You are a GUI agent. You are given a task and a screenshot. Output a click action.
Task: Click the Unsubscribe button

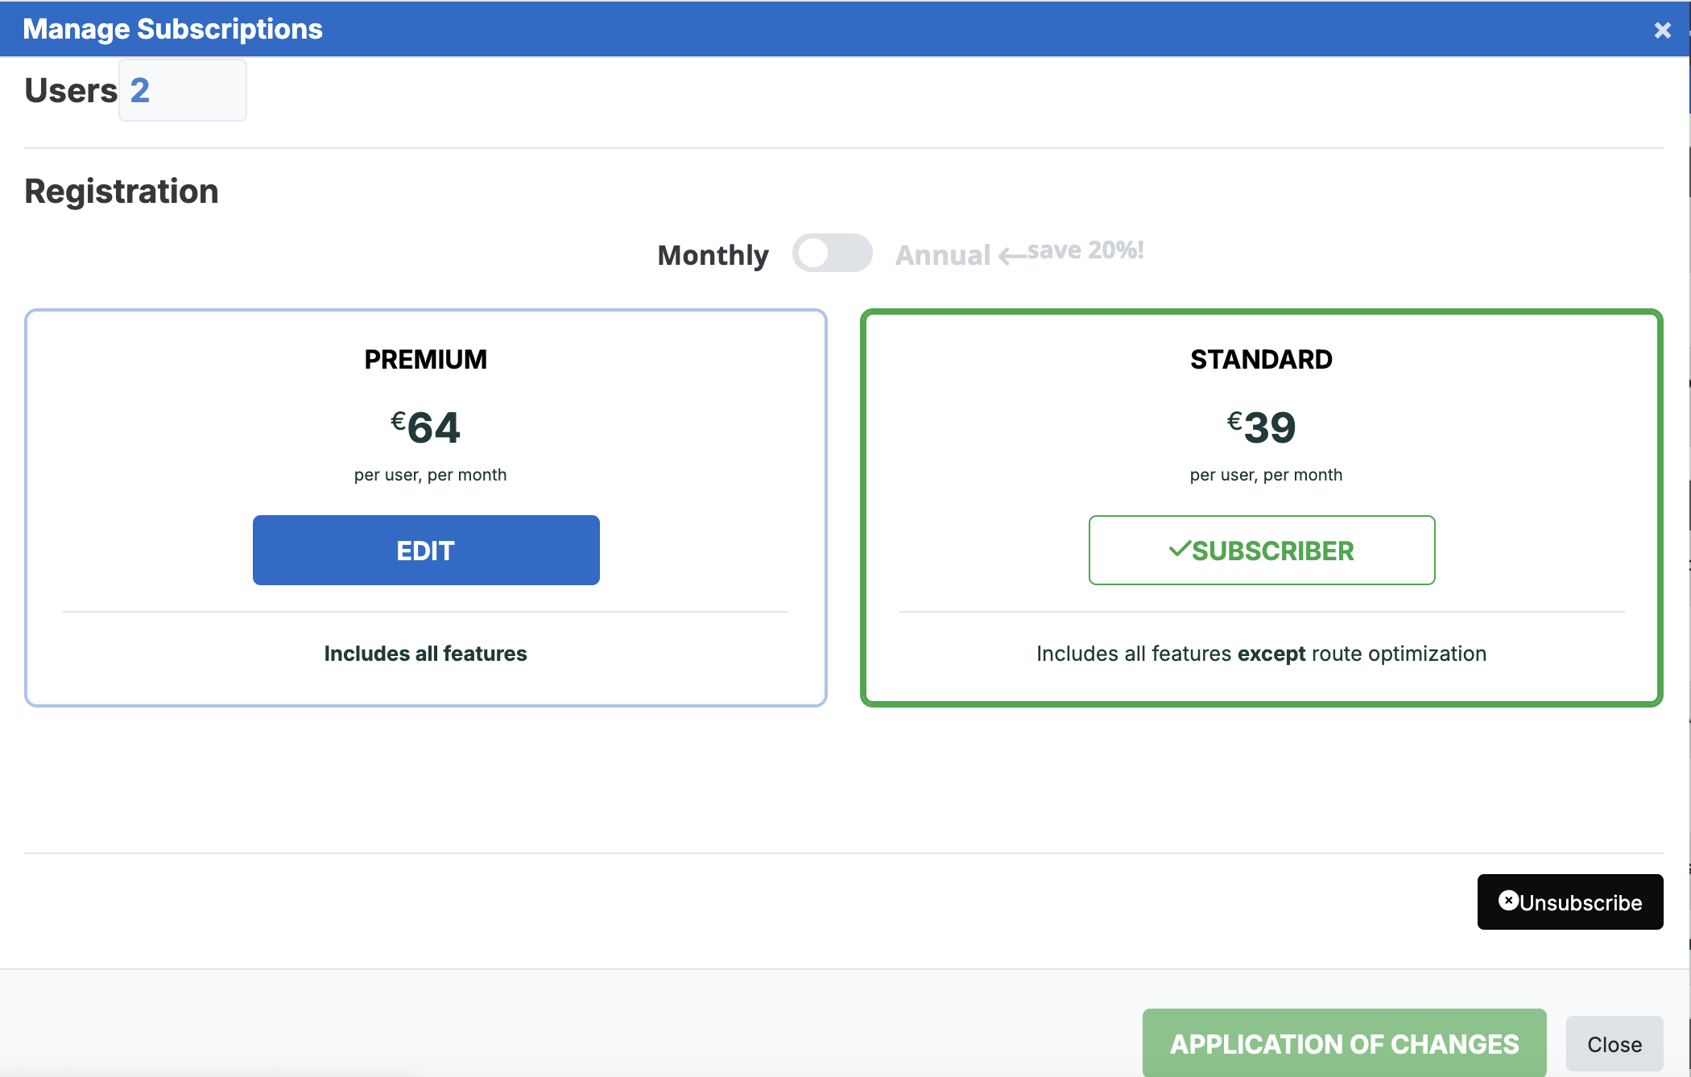[1570, 902]
